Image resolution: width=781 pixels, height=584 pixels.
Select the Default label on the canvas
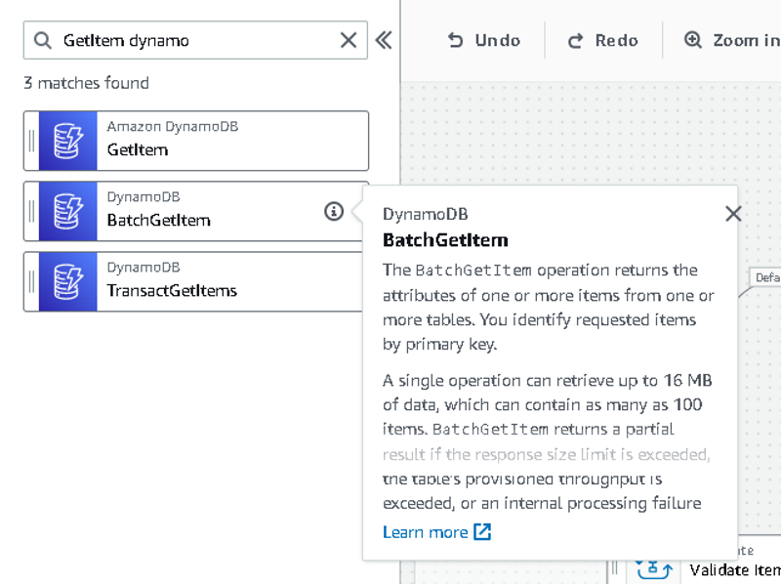[x=767, y=278]
